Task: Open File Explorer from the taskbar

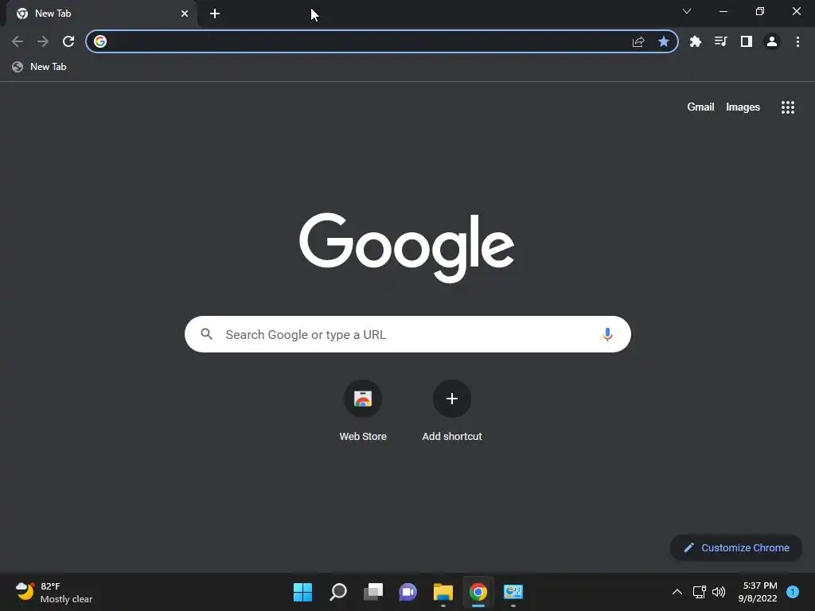Action: pos(443,592)
